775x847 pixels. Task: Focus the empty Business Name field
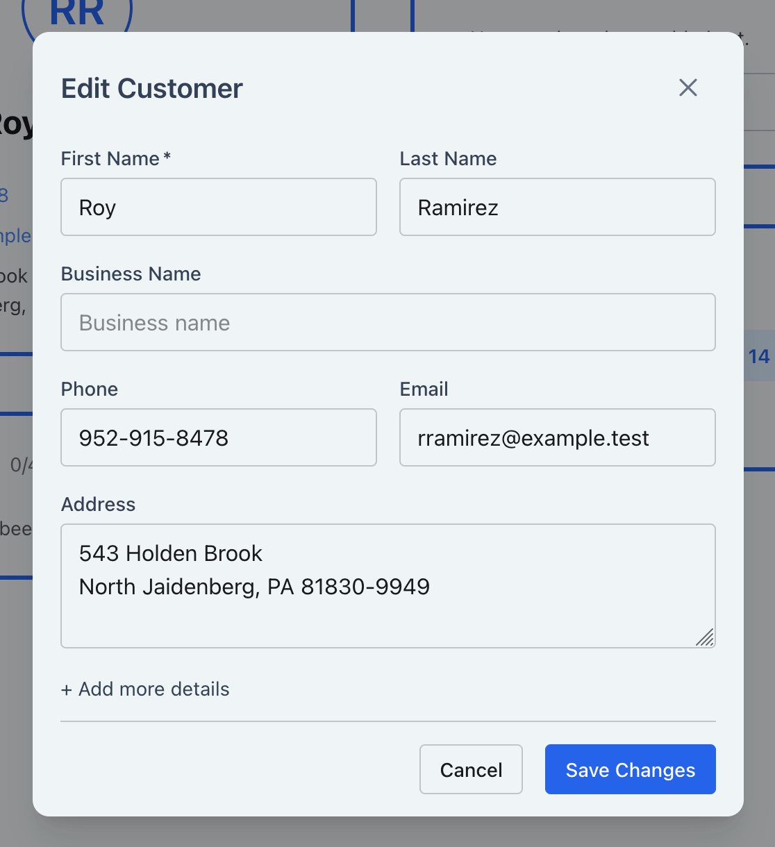(388, 322)
